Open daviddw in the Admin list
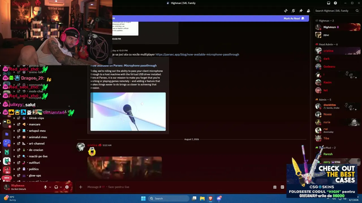Image resolution: width=362 pixels, height=203 pixels. [x=338, y=106]
